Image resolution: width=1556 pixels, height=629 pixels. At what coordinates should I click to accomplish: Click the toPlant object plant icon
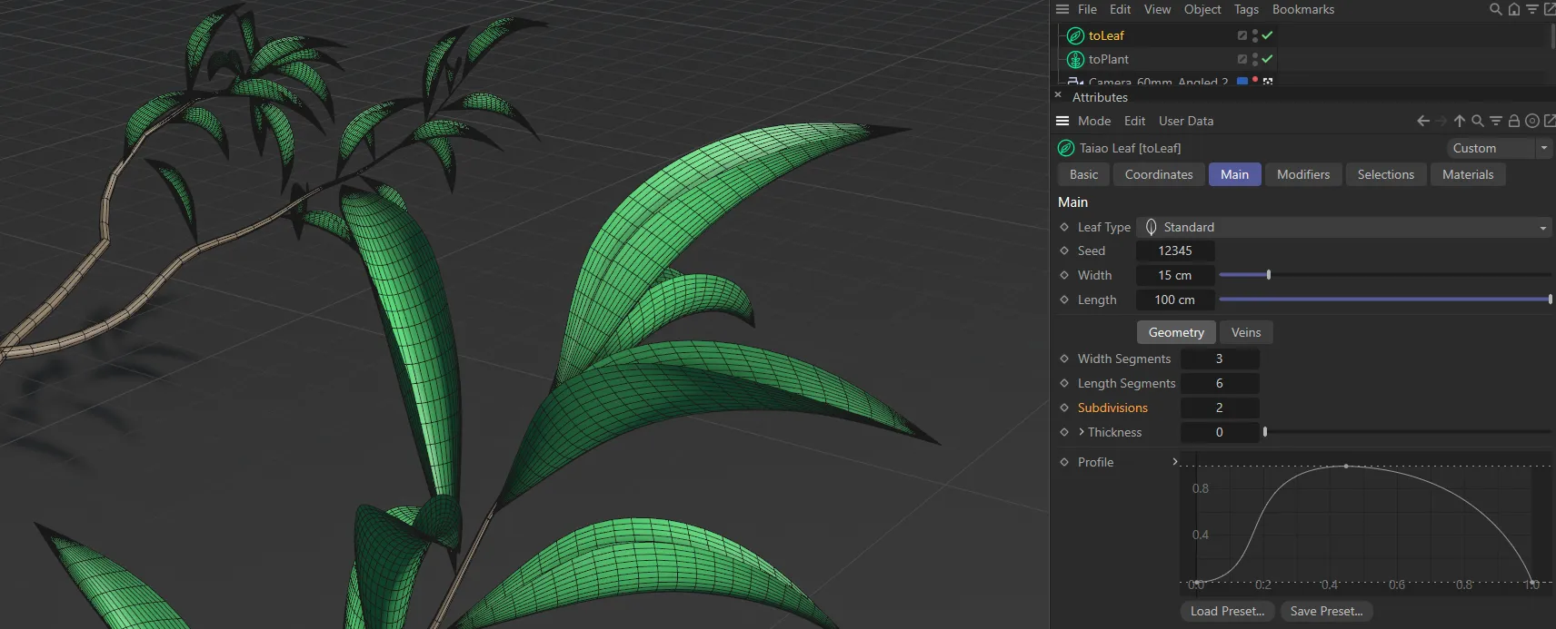1075,59
